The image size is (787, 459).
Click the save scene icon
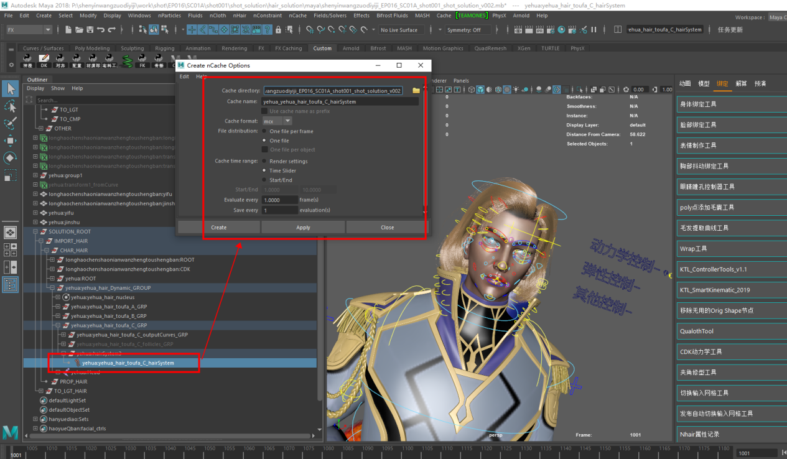point(90,30)
